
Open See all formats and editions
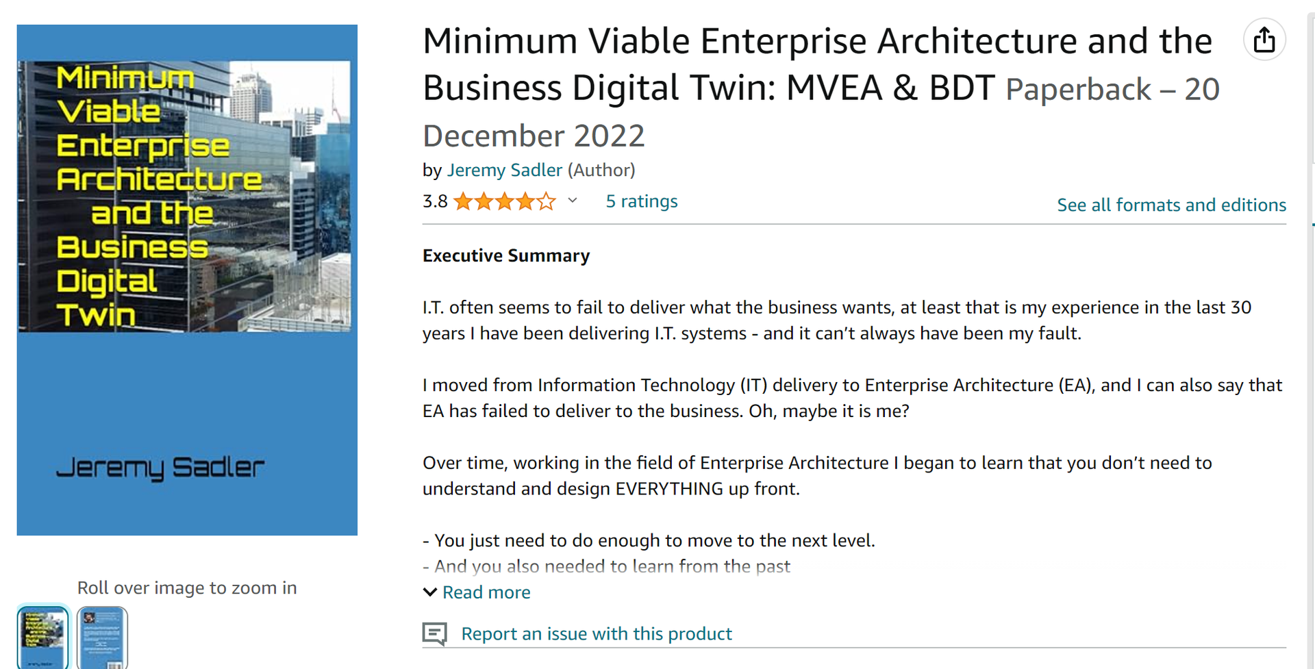tap(1171, 204)
